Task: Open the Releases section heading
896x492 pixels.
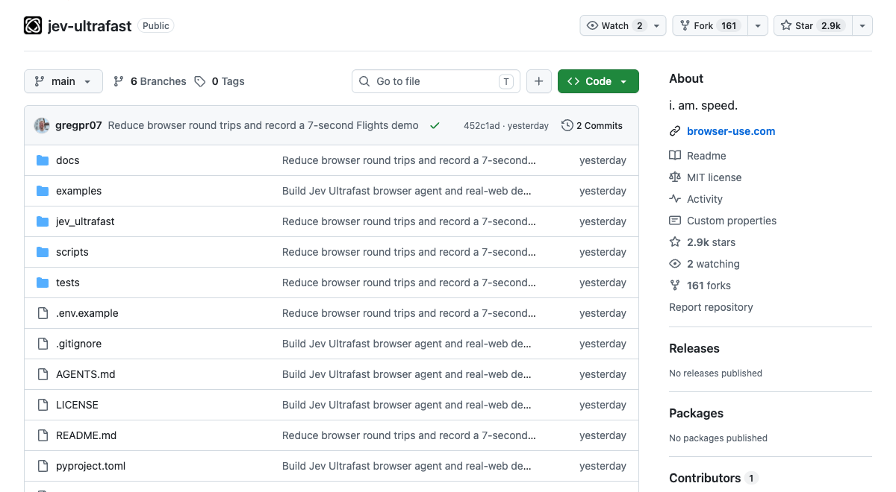Action: (x=694, y=348)
